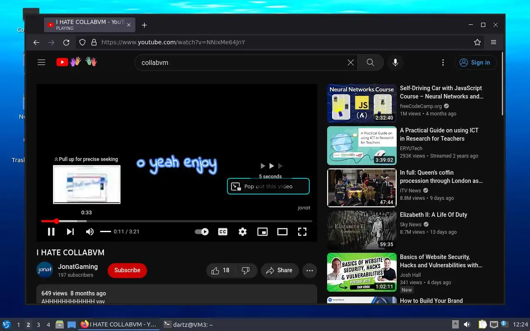Click the seek preview thumbnail at 0:33

click(87, 185)
